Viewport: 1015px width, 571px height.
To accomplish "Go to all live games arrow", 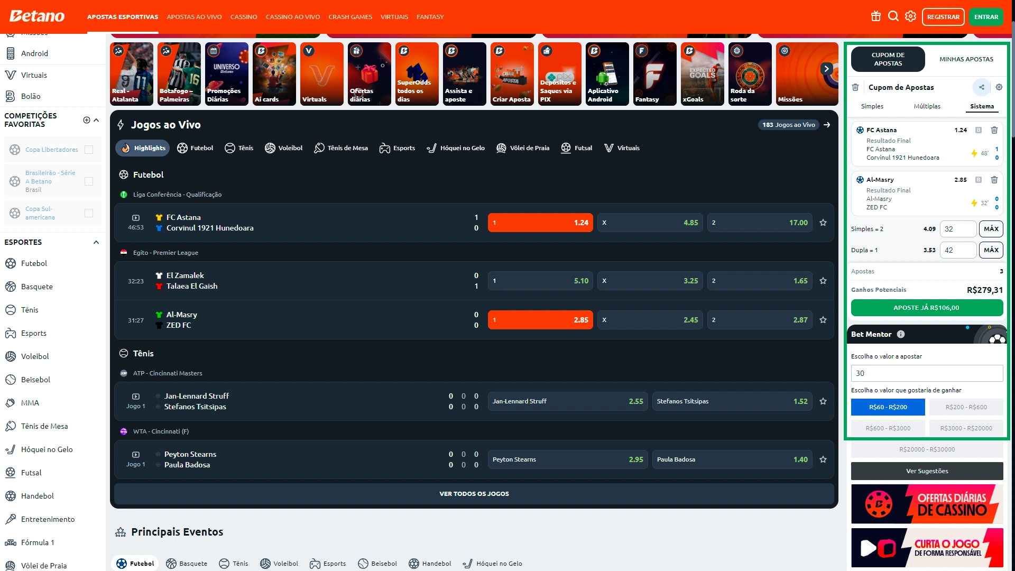I will click(827, 125).
